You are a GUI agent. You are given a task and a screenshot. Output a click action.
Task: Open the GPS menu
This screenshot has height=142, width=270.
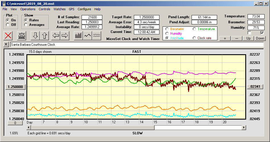71,9
